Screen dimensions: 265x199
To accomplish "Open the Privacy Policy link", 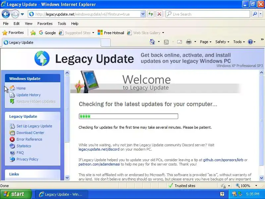I will pos(27,159).
